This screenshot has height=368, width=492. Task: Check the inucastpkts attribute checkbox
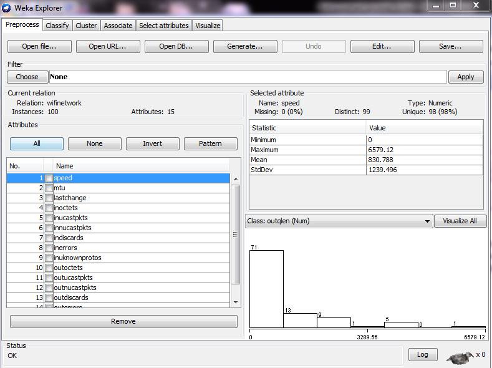pos(49,218)
